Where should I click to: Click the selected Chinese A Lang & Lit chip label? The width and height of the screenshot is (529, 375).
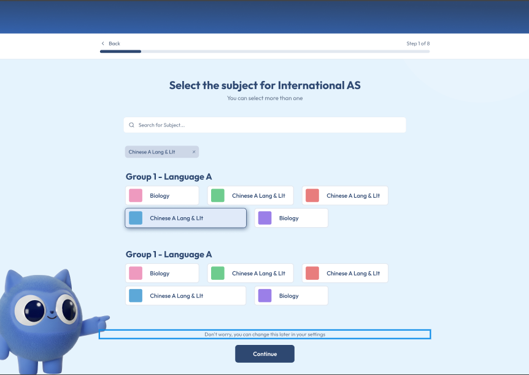click(156, 152)
